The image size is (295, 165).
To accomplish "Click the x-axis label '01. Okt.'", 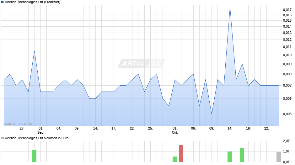I will [175, 130].
